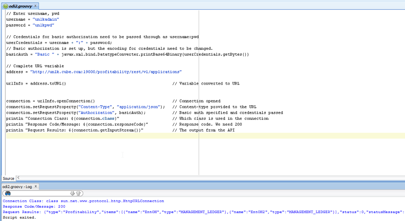Click the horizontal scrollbar track under the editor
Image resolution: width=405 pixels, height=221 pixels.
pyautogui.click(x=208, y=178)
